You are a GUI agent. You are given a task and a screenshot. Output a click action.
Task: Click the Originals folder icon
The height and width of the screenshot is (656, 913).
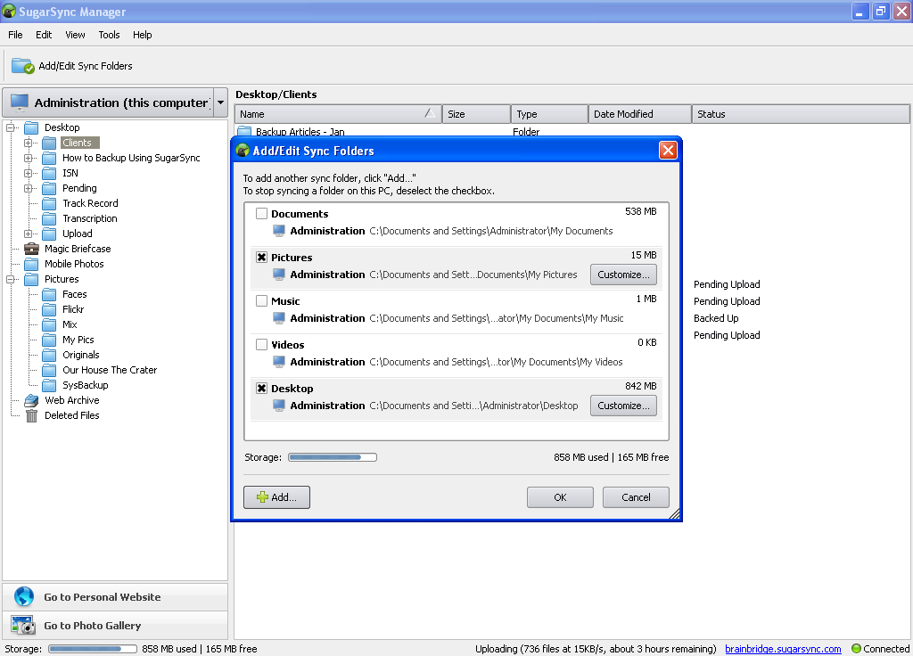pos(50,355)
